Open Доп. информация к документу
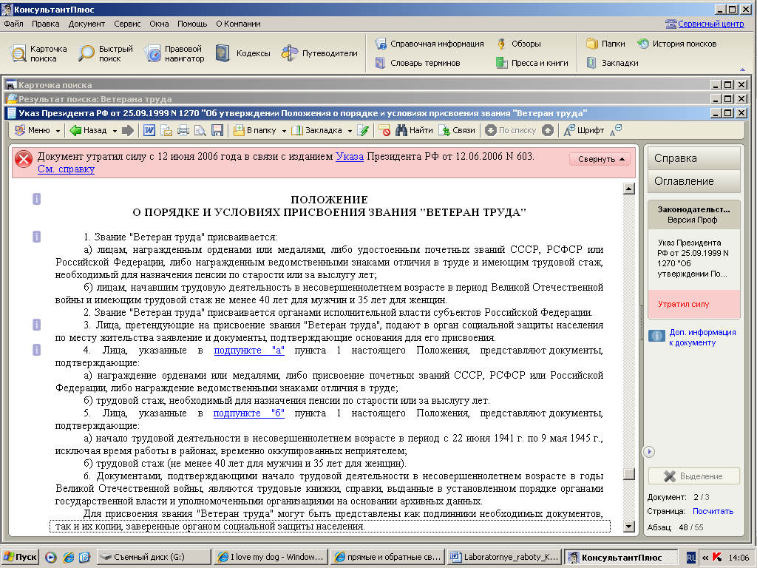The height and width of the screenshot is (568, 757). 702,337
